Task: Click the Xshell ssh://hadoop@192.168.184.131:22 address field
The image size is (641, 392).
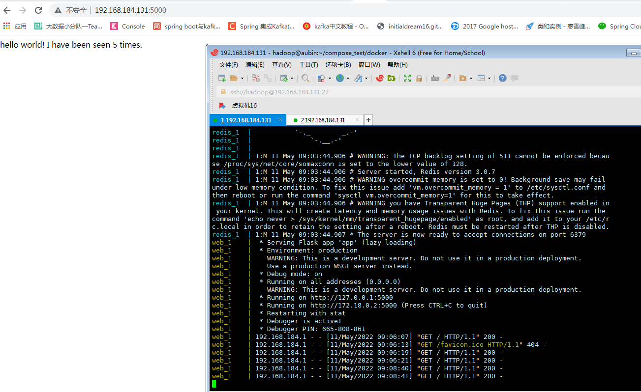Action: coord(428,92)
